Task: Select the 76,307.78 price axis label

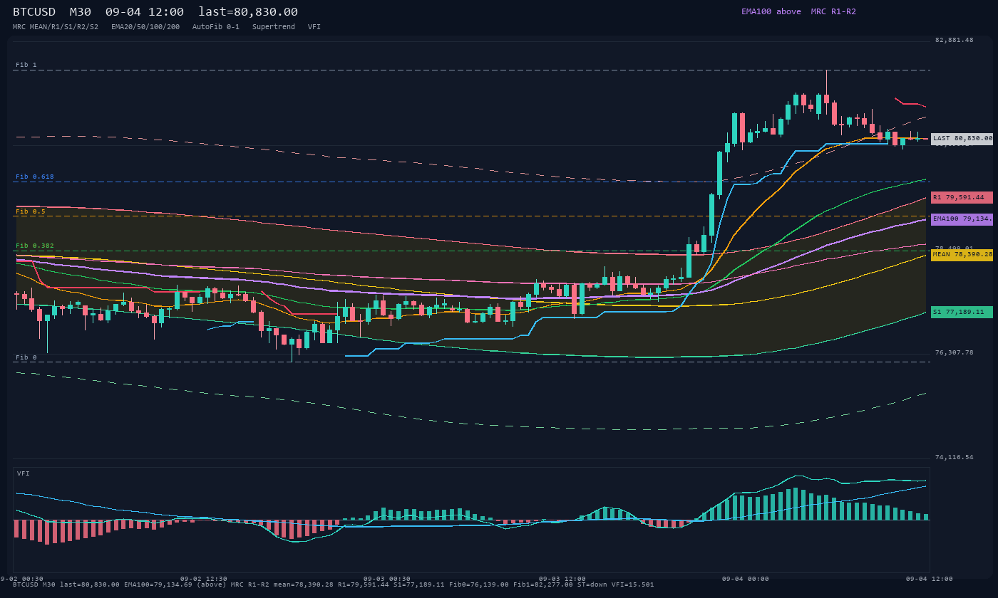Action: (955, 352)
